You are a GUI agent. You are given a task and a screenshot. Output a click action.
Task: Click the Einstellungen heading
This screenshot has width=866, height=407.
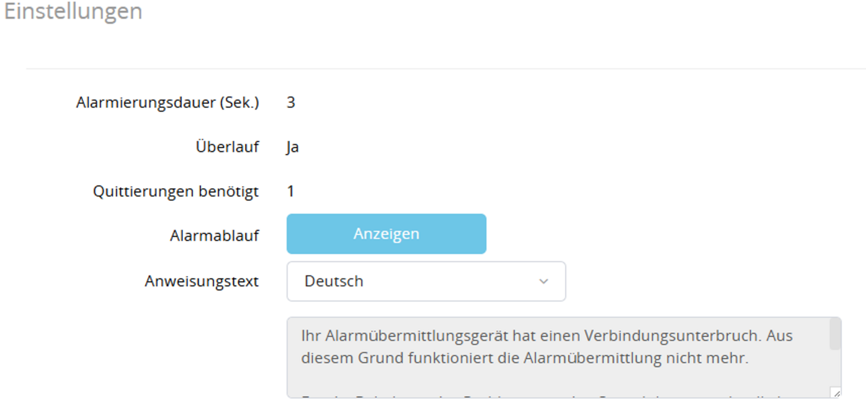tap(74, 11)
